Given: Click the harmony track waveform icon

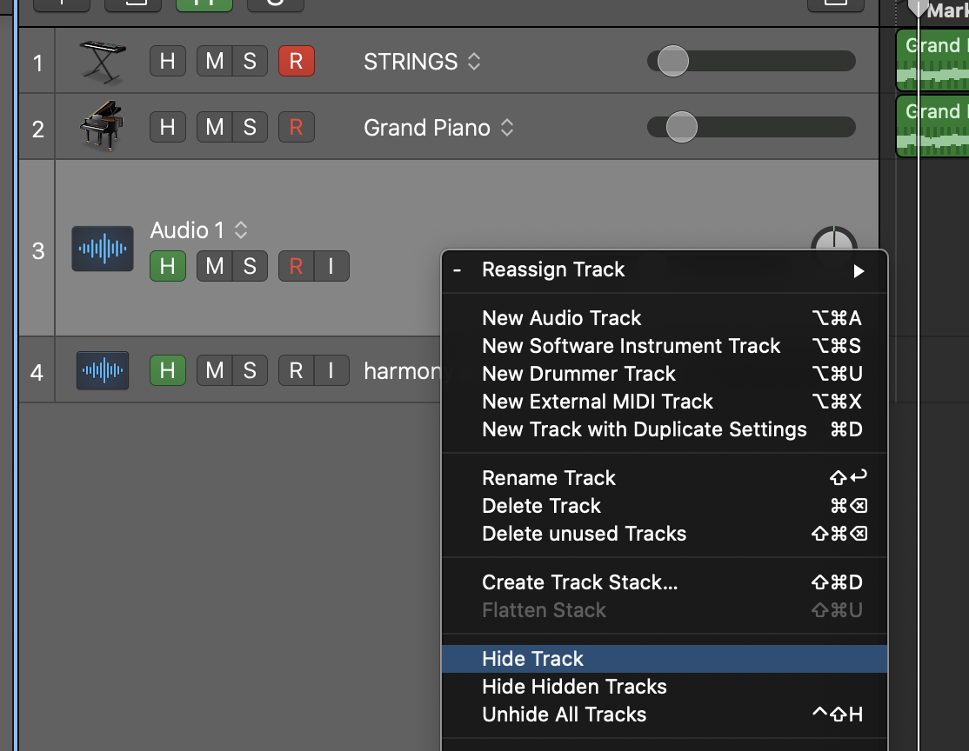Looking at the screenshot, I should point(103,370).
